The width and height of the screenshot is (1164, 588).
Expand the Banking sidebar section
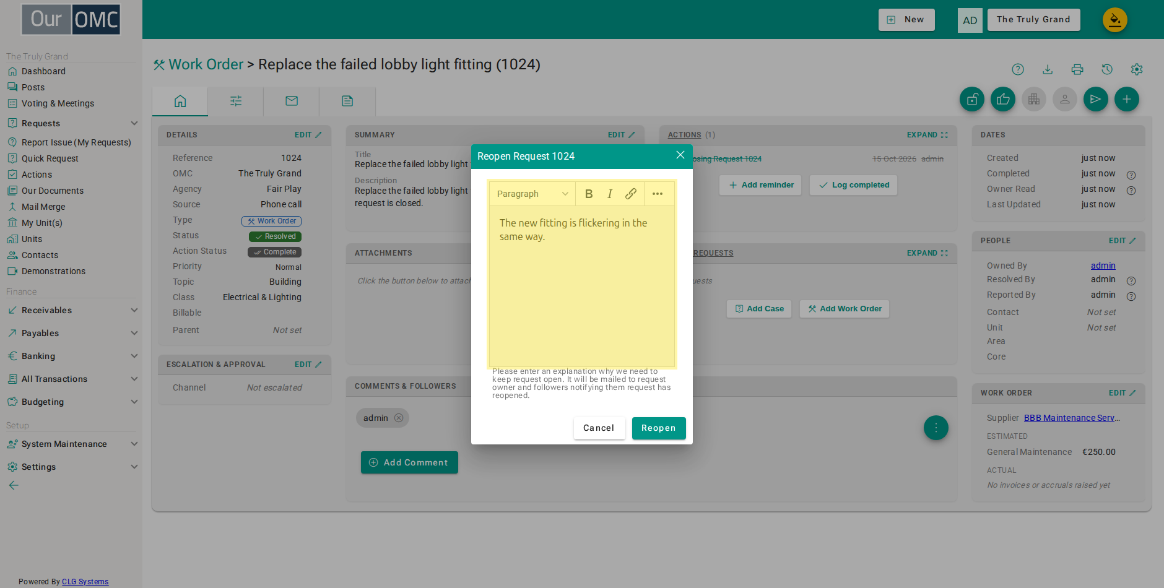(x=72, y=356)
